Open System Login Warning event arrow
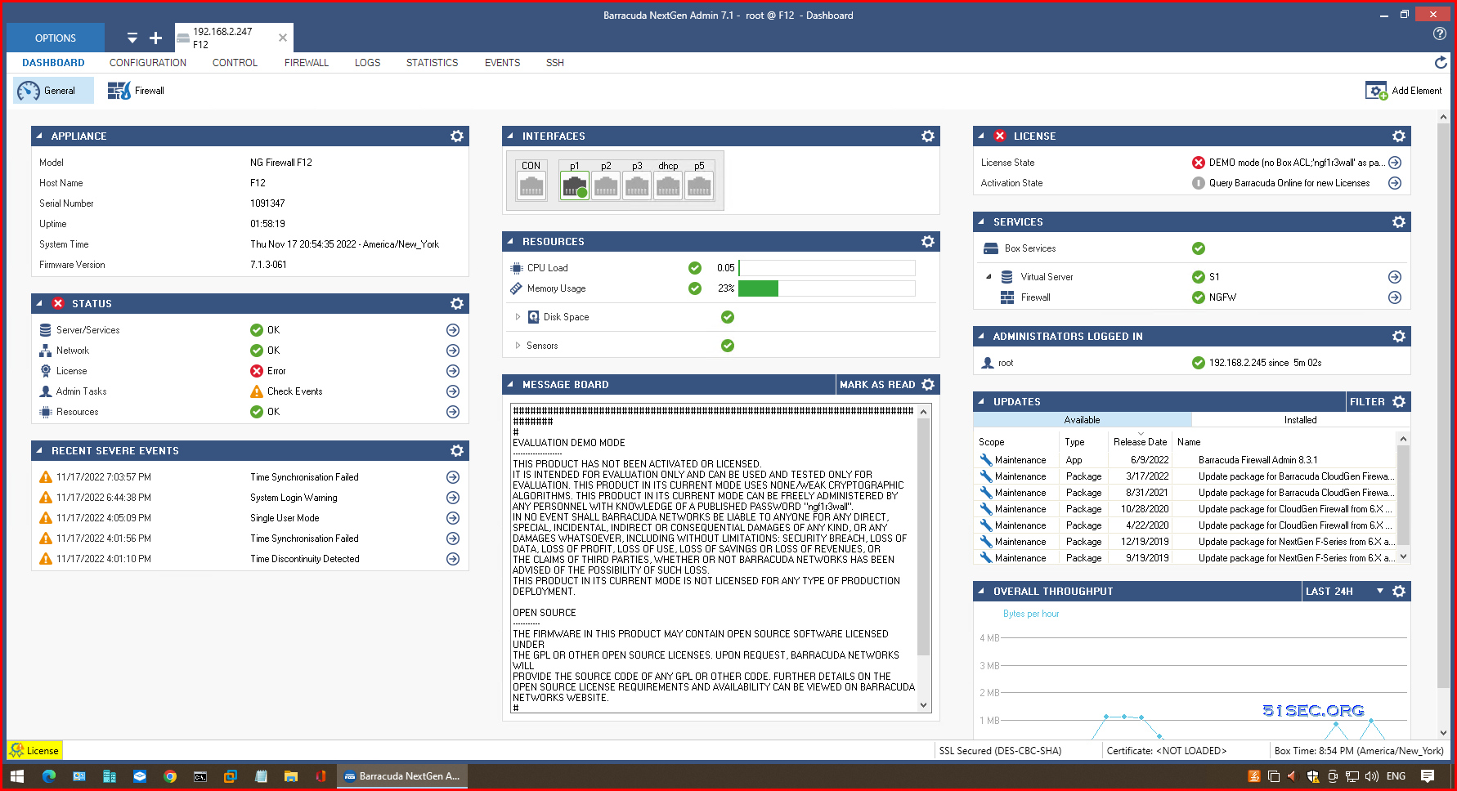 point(453,498)
